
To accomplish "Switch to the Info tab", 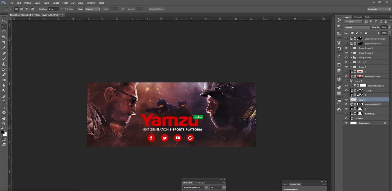I will 285,184.
